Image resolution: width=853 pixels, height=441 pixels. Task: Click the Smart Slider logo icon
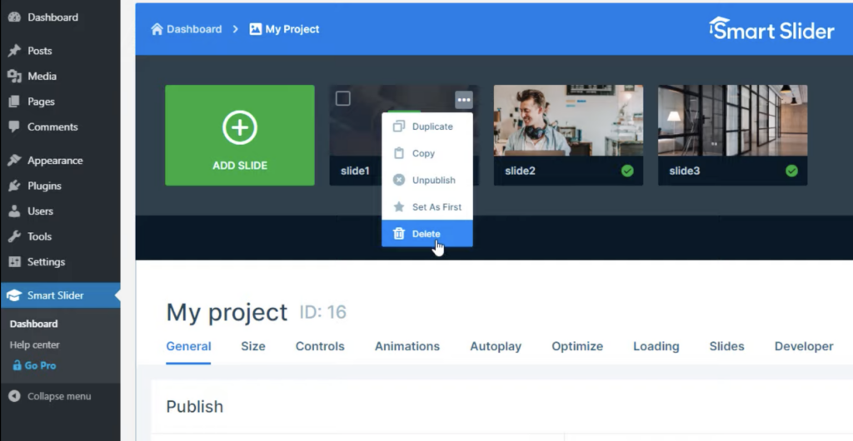point(718,28)
